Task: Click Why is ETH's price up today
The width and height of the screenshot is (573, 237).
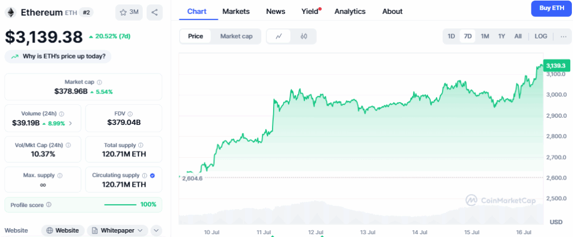Action: 58,56
